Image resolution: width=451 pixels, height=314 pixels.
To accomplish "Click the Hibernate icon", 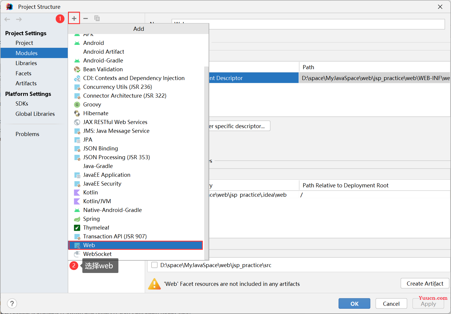I will (77, 113).
